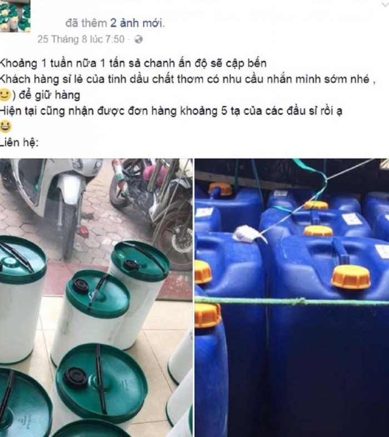Click the white label on the blue jerry can

pos(352,219)
